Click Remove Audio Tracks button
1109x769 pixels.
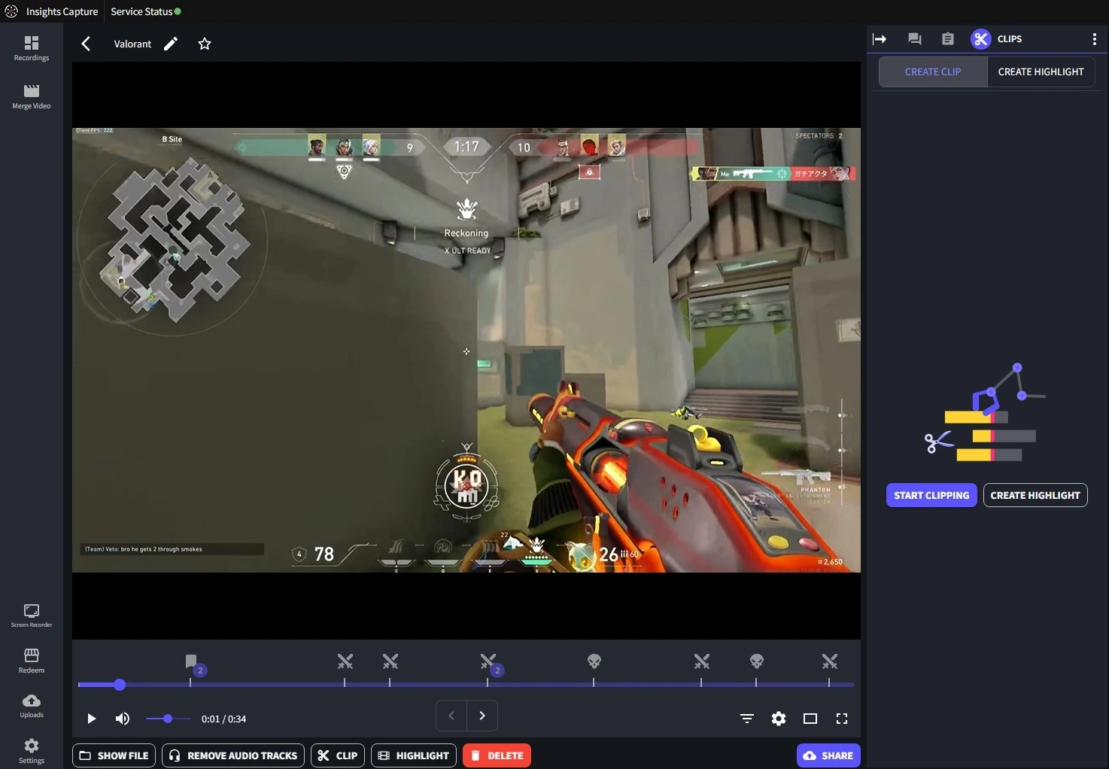pos(233,755)
